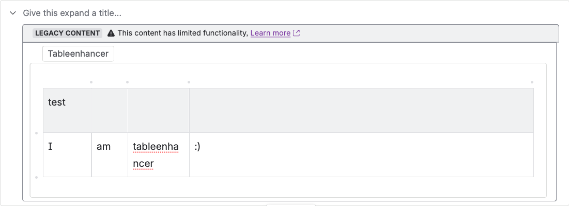Place cursor in the 'I' cell
This screenshot has width=569, height=206.
tap(67, 154)
